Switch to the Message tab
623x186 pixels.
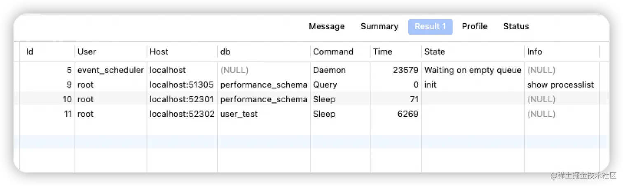326,26
